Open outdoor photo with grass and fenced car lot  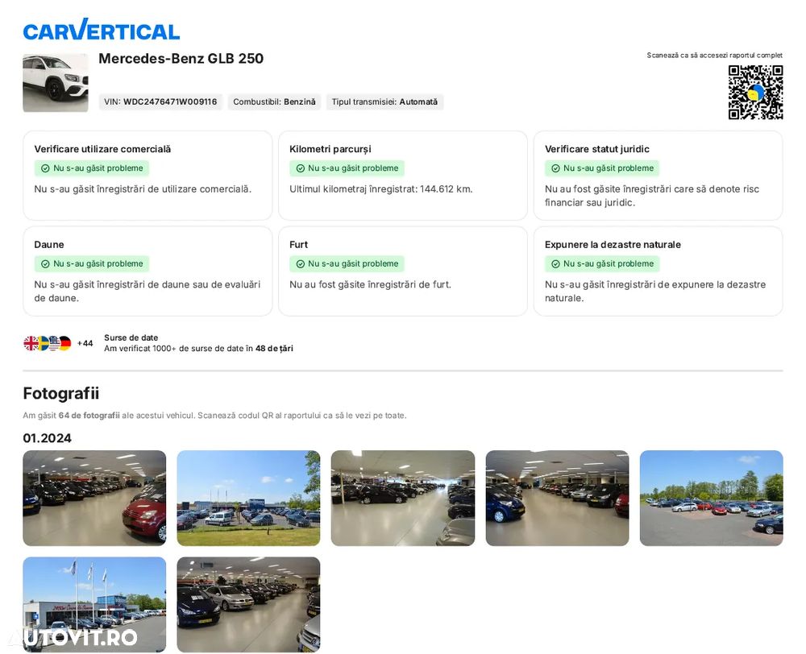click(248, 498)
